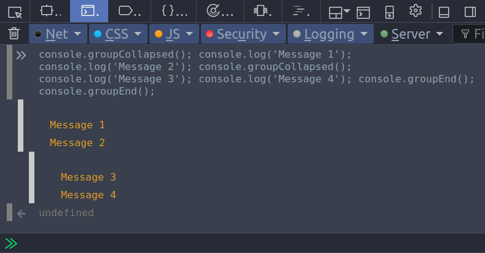Expand the Logging filter dropdown arrow
The height and width of the screenshot is (253, 485).
(364, 34)
